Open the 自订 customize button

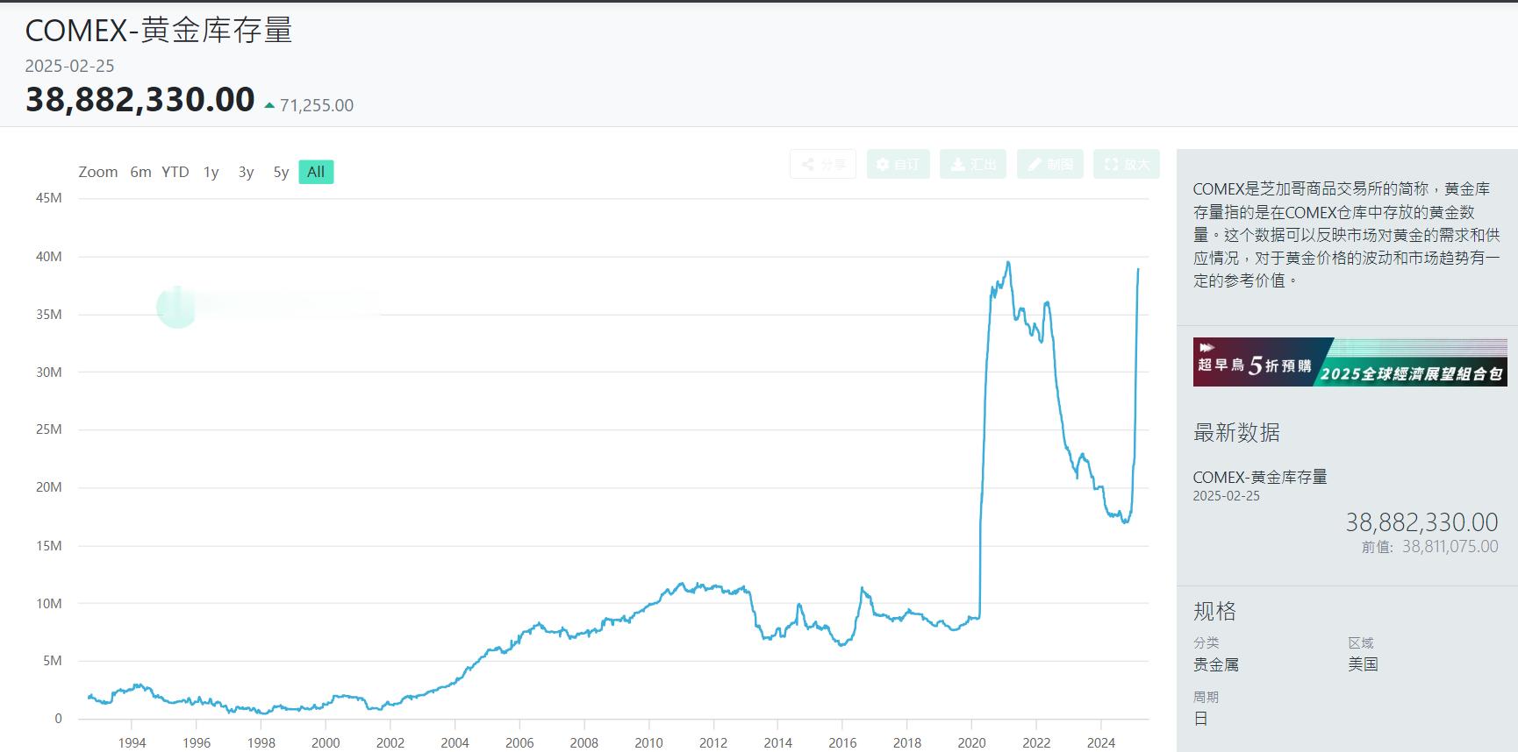[x=899, y=164]
